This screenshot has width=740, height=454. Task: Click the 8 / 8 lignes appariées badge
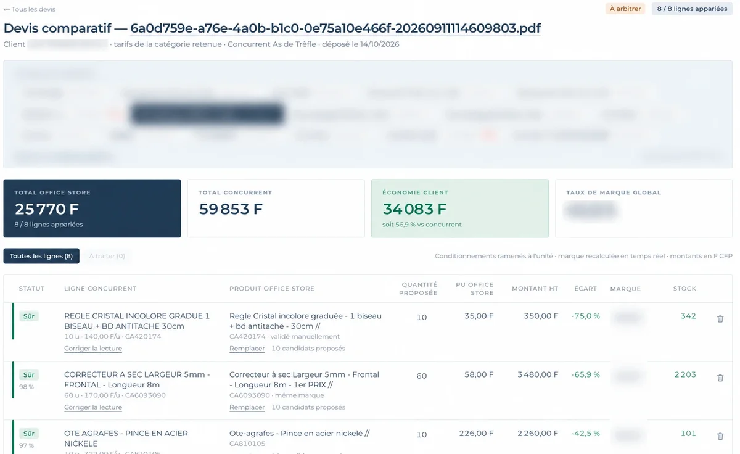pyautogui.click(x=692, y=9)
